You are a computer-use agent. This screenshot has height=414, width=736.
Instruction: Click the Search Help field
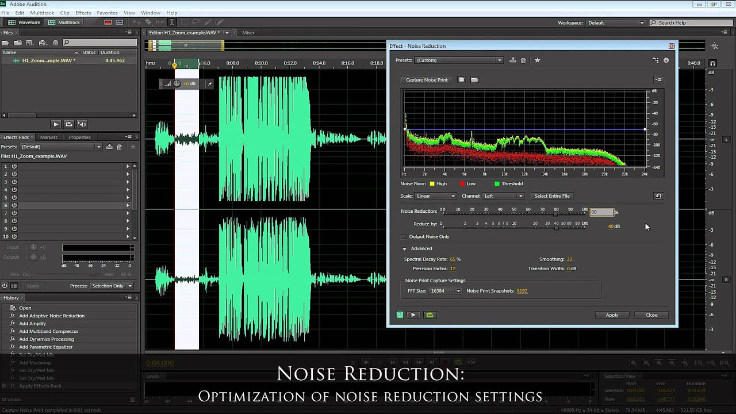pos(690,22)
